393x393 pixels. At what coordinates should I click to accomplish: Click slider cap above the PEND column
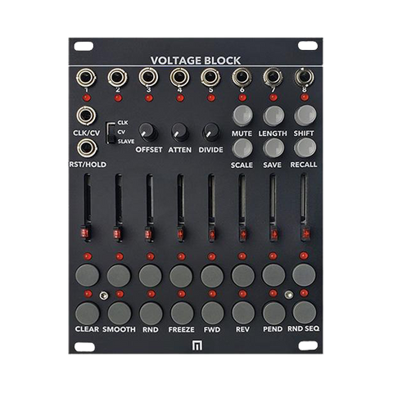(274, 234)
